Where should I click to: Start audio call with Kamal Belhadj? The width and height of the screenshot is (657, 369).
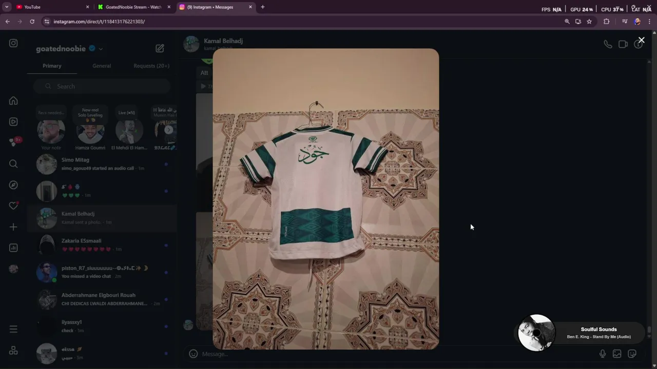608,45
